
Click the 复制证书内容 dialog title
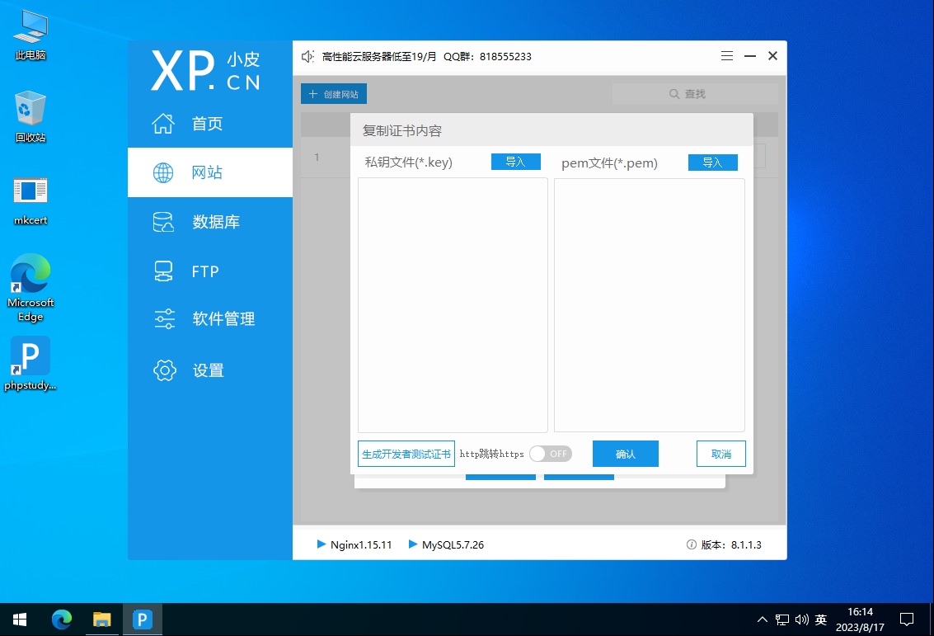[x=402, y=130]
